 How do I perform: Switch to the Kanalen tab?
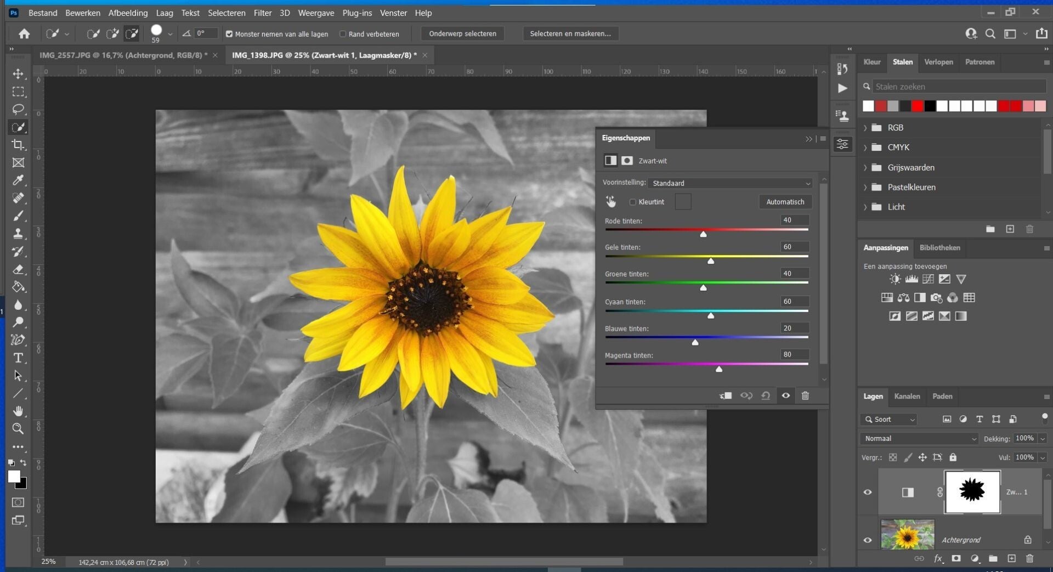pos(907,396)
